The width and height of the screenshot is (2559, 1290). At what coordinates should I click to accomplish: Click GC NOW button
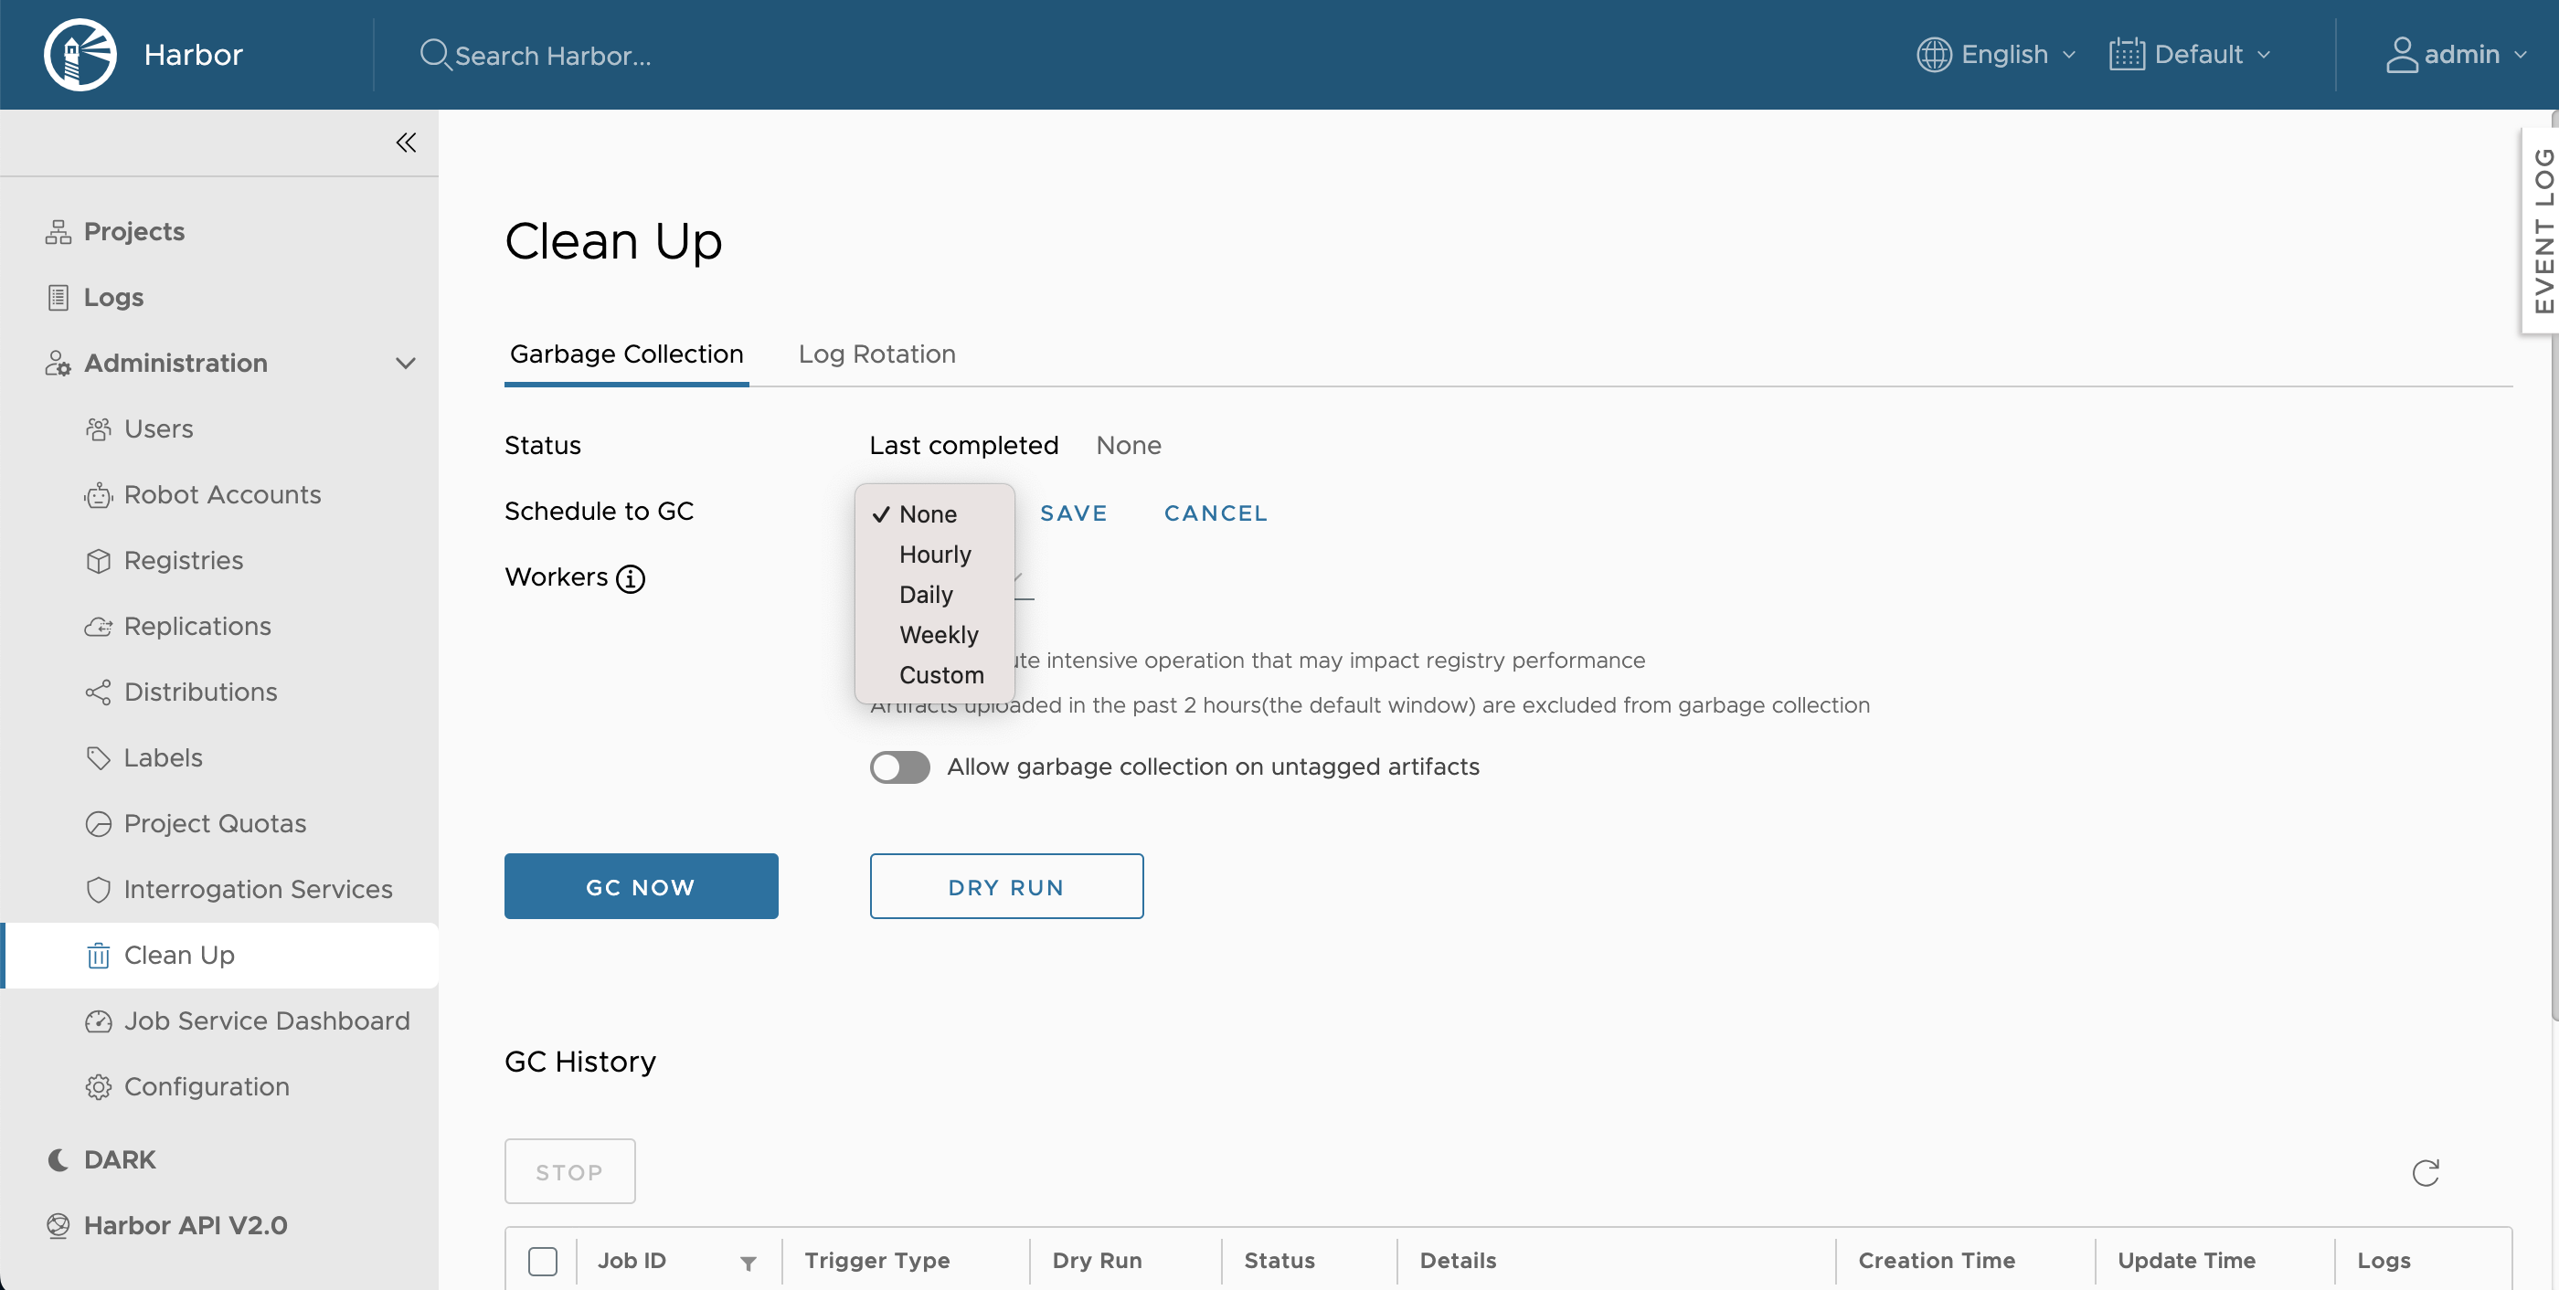pyautogui.click(x=642, y=885)
